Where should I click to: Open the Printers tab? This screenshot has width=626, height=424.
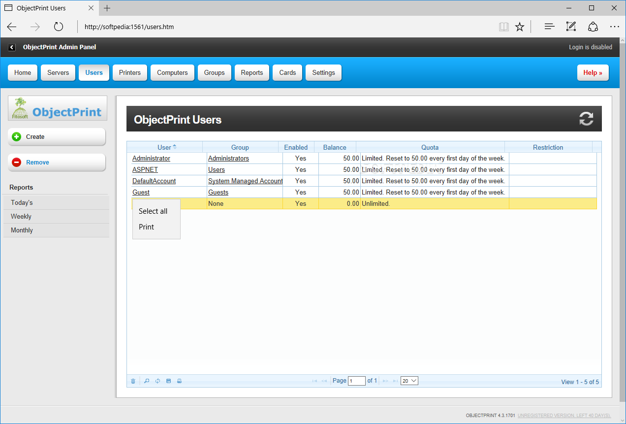pos(130,72)
